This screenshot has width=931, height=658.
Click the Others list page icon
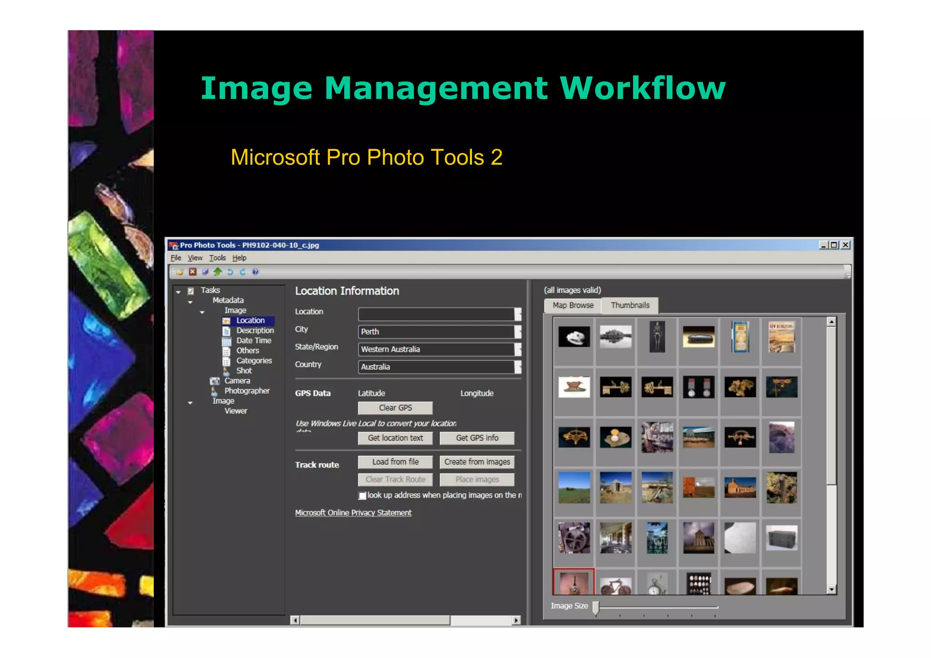coord(226,351)
